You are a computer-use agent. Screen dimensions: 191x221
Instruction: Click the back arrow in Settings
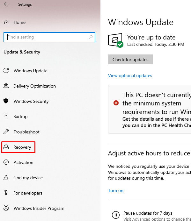[6, 4]
